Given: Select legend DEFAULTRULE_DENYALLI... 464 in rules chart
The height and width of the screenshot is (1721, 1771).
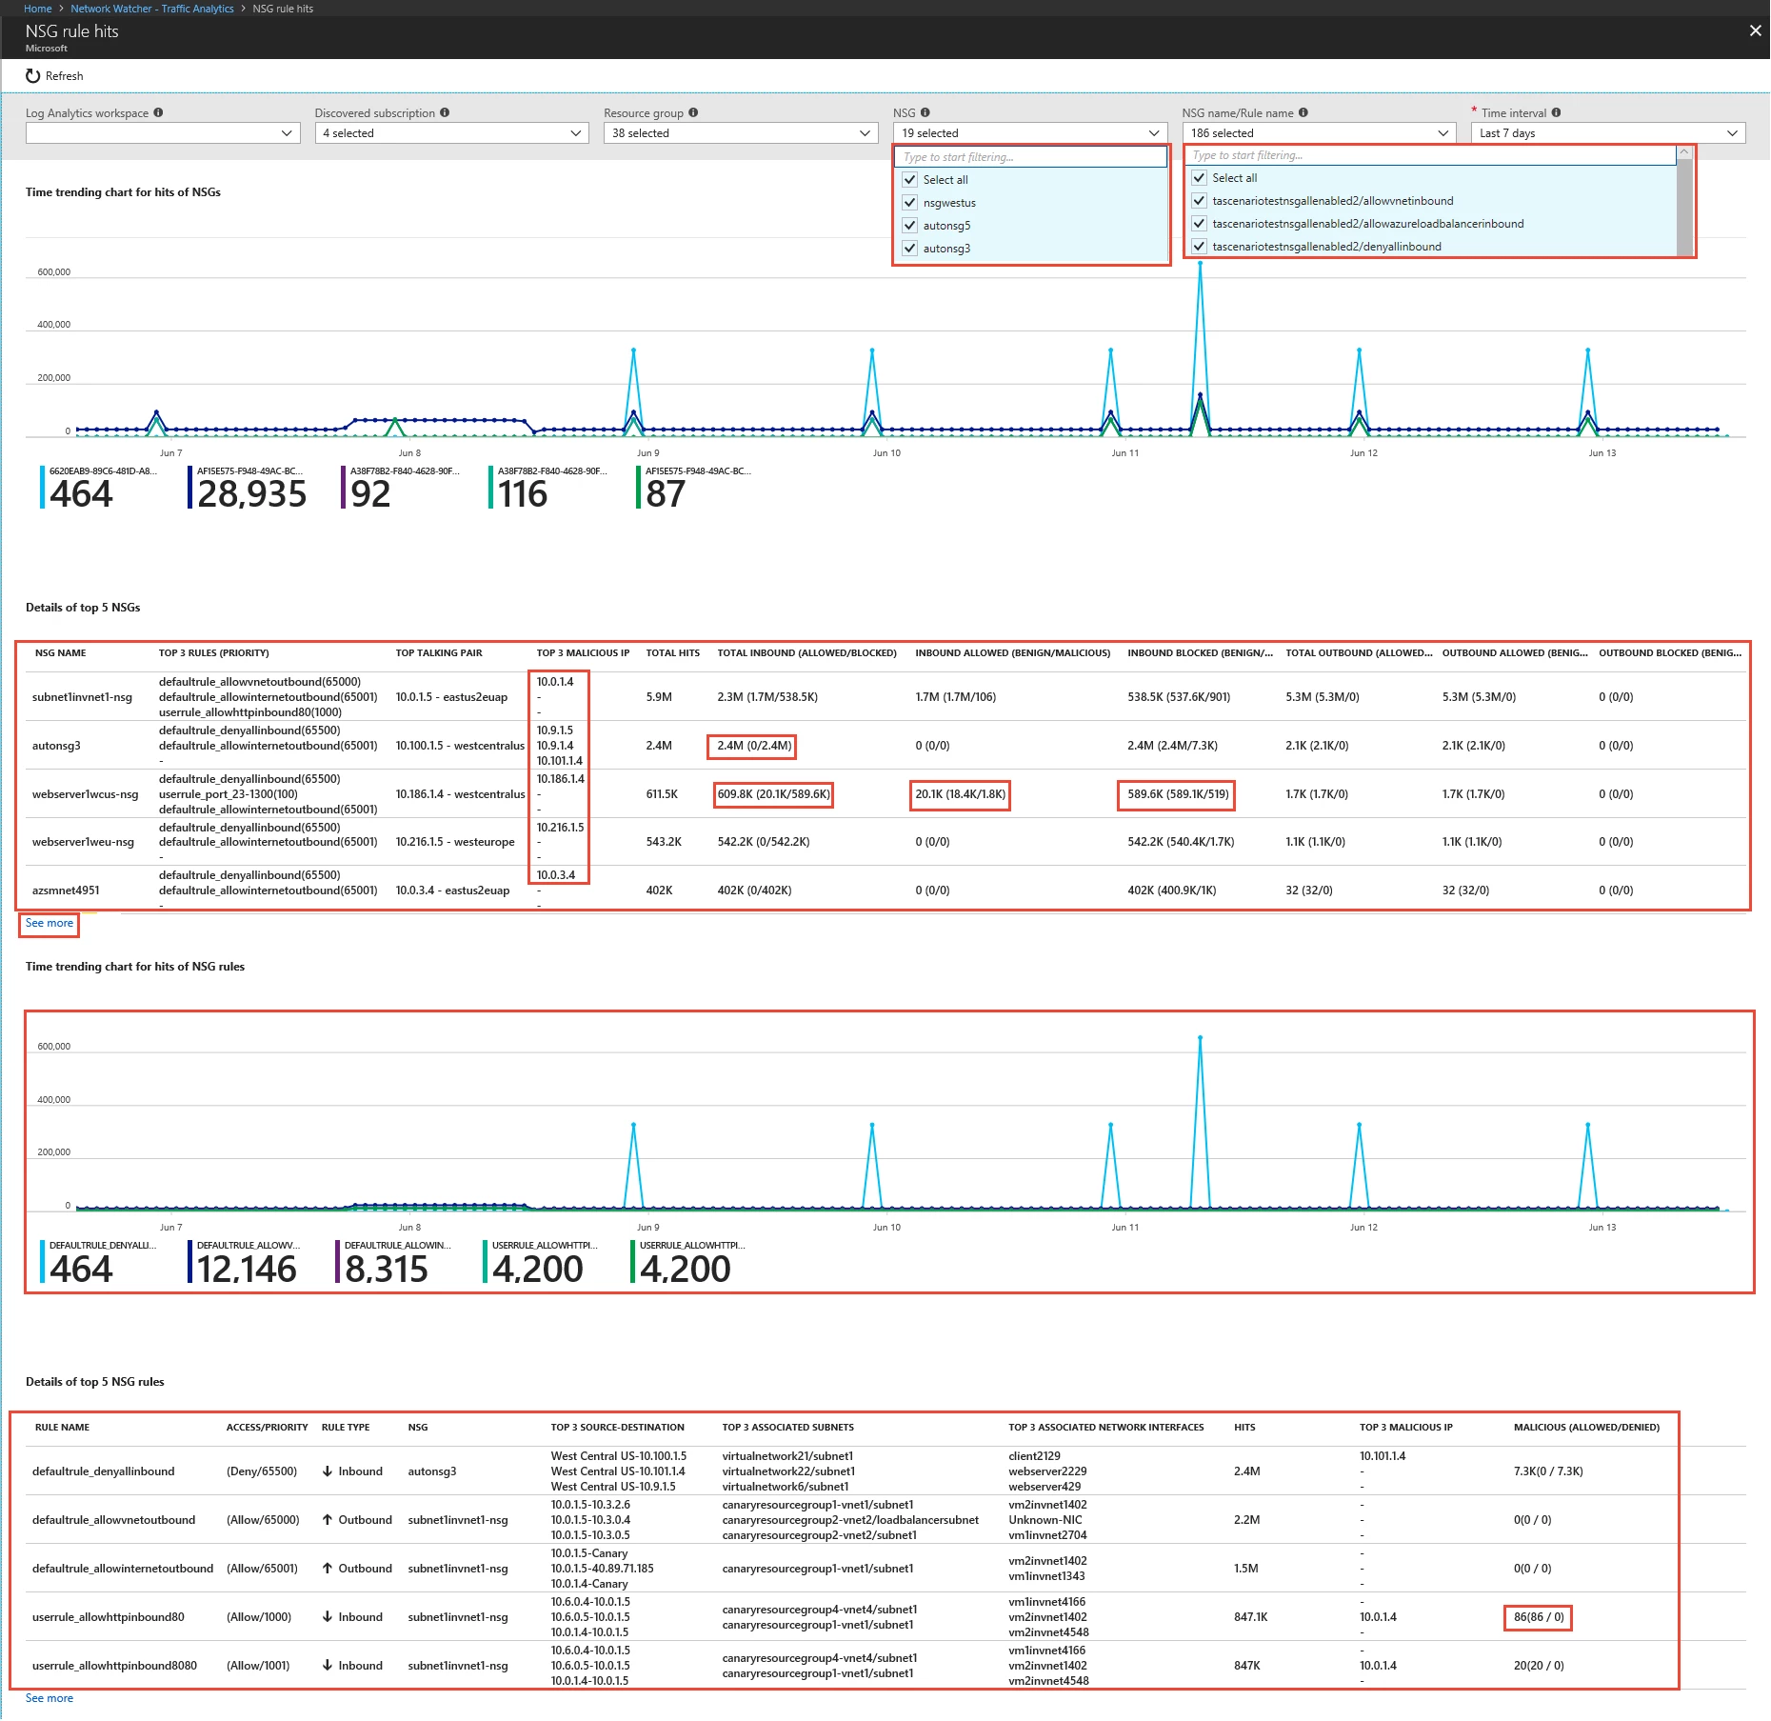Looking at the screenshot, I should tap(99, 1262).
